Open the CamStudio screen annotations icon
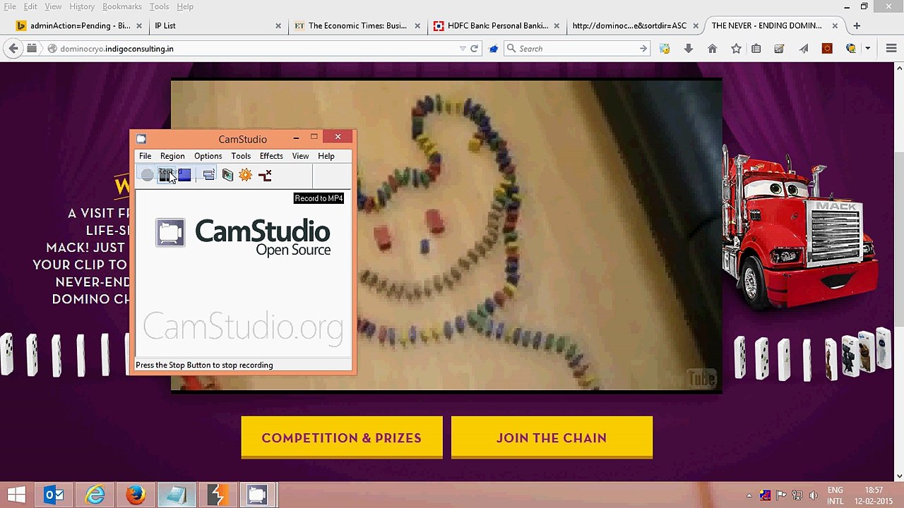Image resolution: width=904 pixels, height=508 pixels. pyautogui.click(x=227, y=175)
